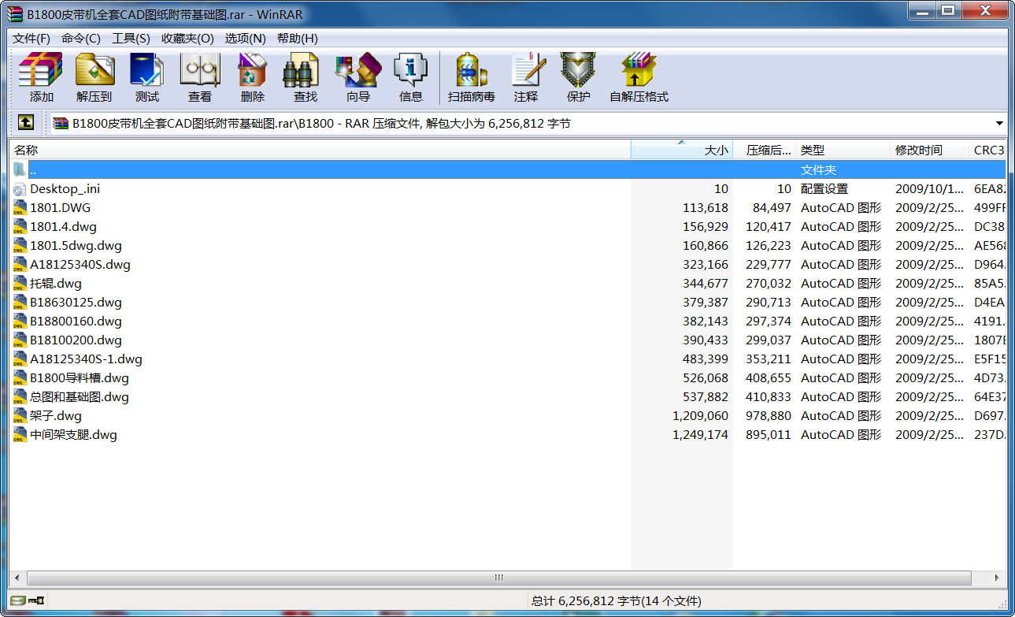Open the 工具(S) menu

point(131,39)
